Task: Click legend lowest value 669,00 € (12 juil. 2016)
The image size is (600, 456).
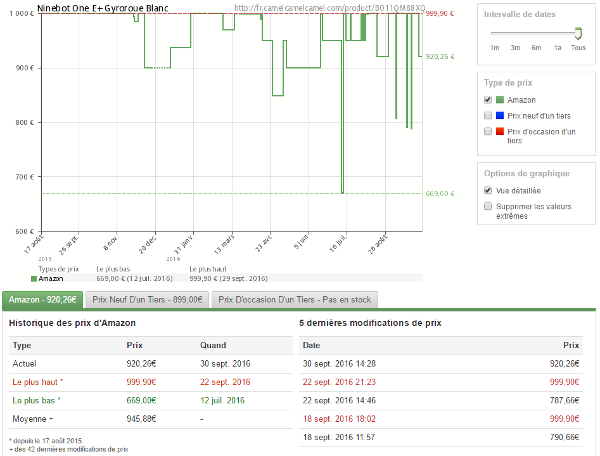Action: (x=134, y=278)
